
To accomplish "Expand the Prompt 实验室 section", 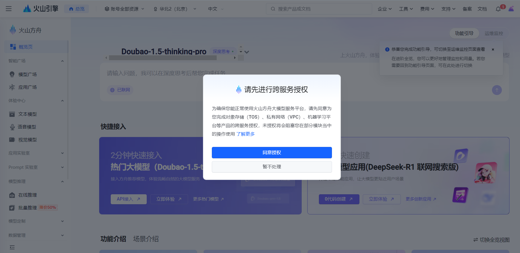I will pyautogui.click(x=62, y=167).
